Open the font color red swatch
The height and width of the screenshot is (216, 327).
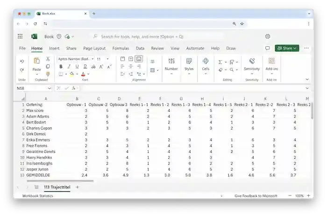coord(83,74)
